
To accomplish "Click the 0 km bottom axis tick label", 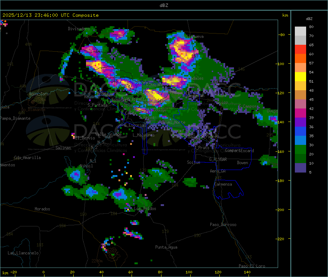I will pyautogui.click(x=43, y=272).
